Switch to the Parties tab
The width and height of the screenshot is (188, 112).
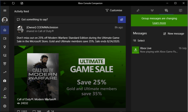click(152, 10)
